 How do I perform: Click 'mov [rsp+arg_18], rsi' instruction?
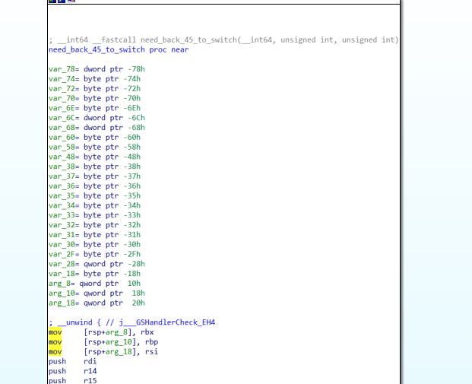tap(103, 352)
